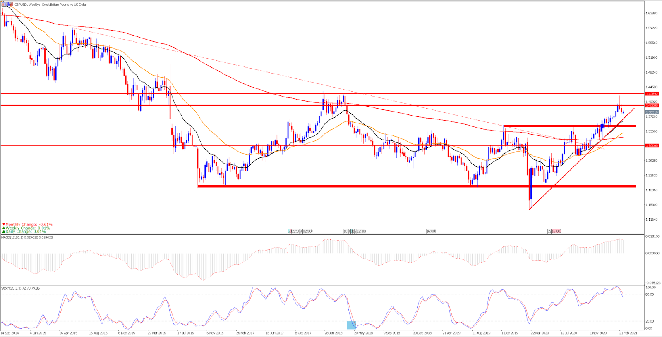The height and width of the screenshot is (337, 662).
Task: Click the Daily Change 0.01% label
Action: [x=24, y=232]
